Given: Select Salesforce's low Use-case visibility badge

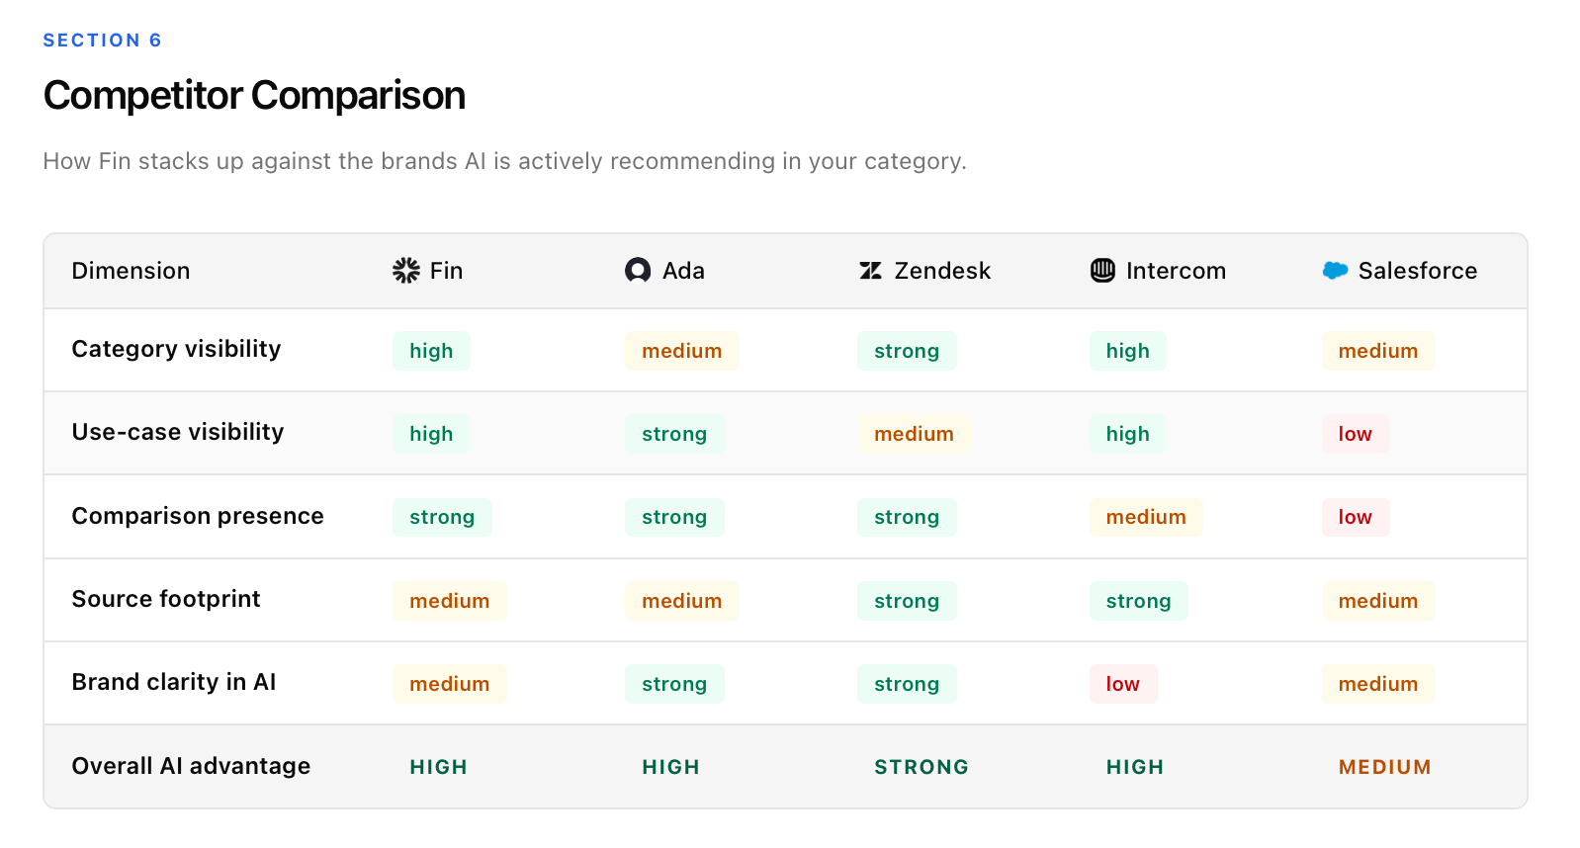Looking at the screenshot, I should point(1355,434).
